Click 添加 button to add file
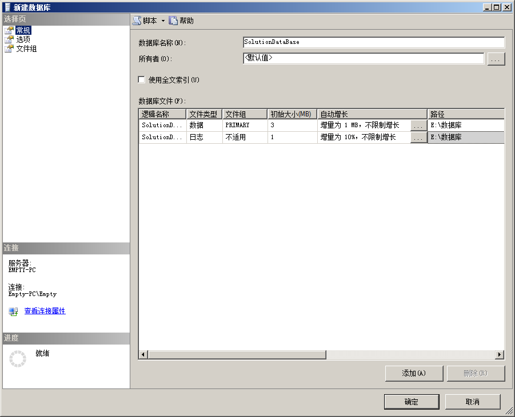The image size is (515, 417). [x=414, y=374]
